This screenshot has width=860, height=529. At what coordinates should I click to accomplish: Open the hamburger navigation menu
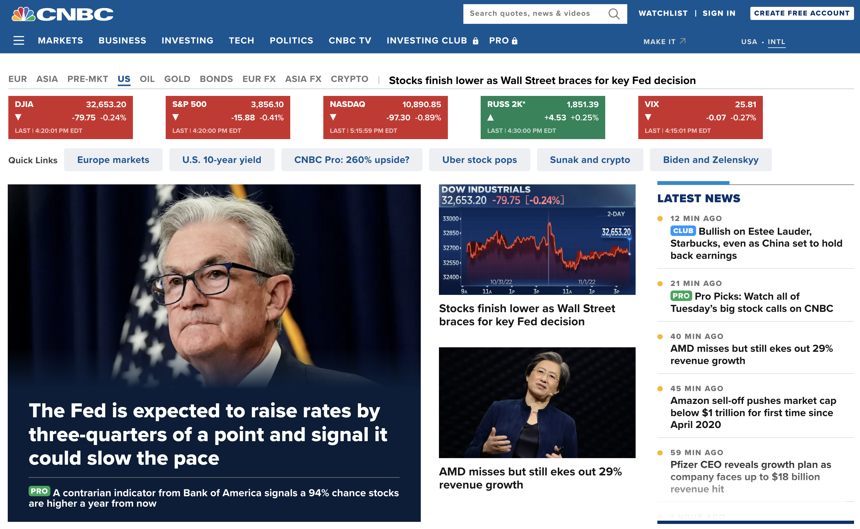[x=19, y=41]
